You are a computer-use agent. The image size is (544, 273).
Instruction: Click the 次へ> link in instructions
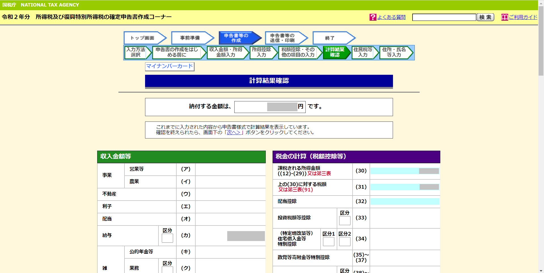(233, 132)
